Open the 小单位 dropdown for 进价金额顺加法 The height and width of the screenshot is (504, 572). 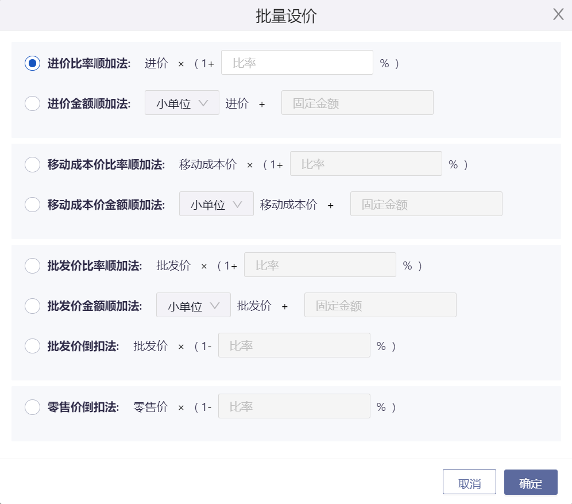click(181, 103)
